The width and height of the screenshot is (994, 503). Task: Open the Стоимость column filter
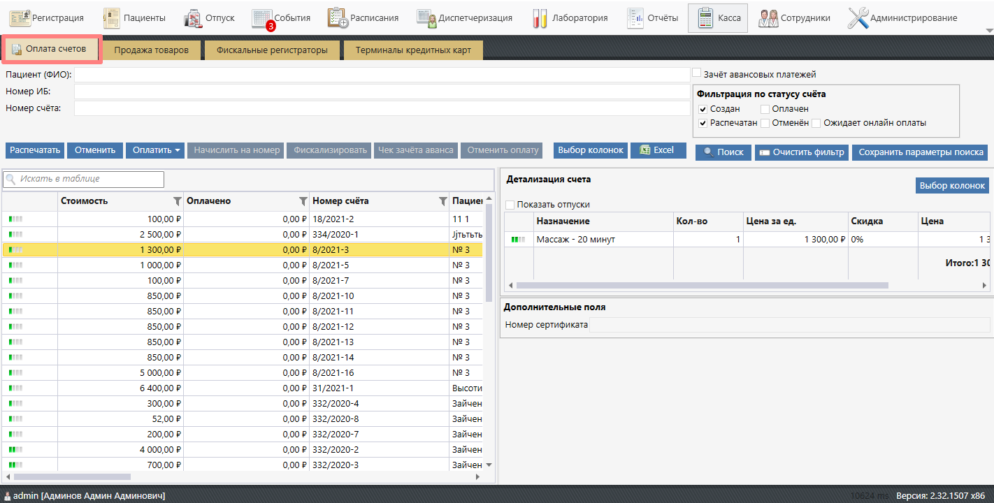point(177,201)
